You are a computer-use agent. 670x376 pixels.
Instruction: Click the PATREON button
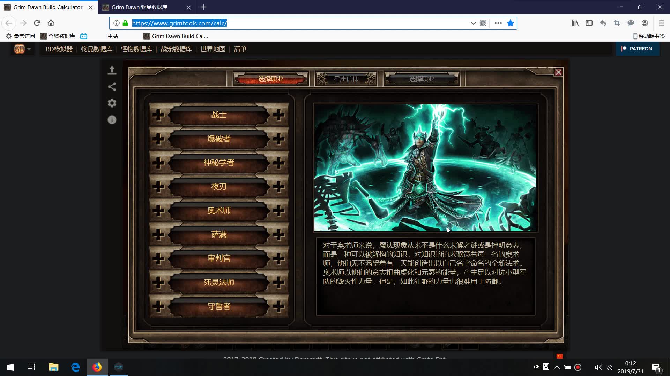637,49
